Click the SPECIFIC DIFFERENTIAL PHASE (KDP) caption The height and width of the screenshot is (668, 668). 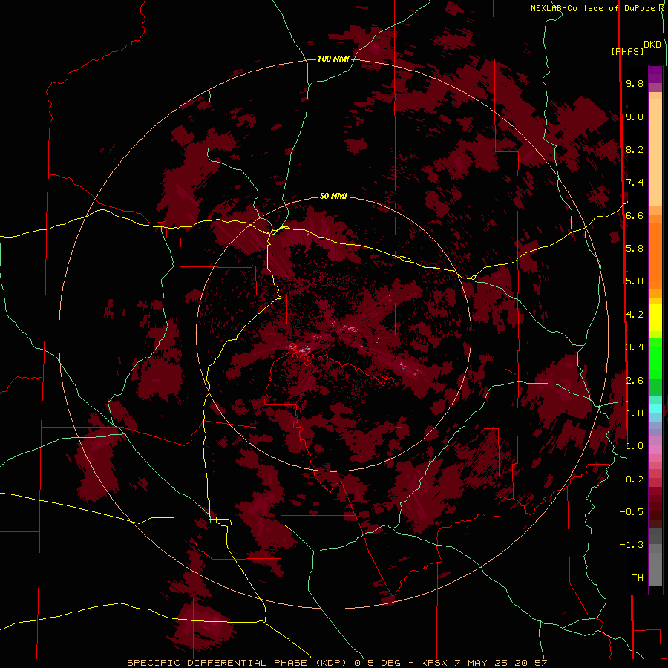click(x=239, y=663)
